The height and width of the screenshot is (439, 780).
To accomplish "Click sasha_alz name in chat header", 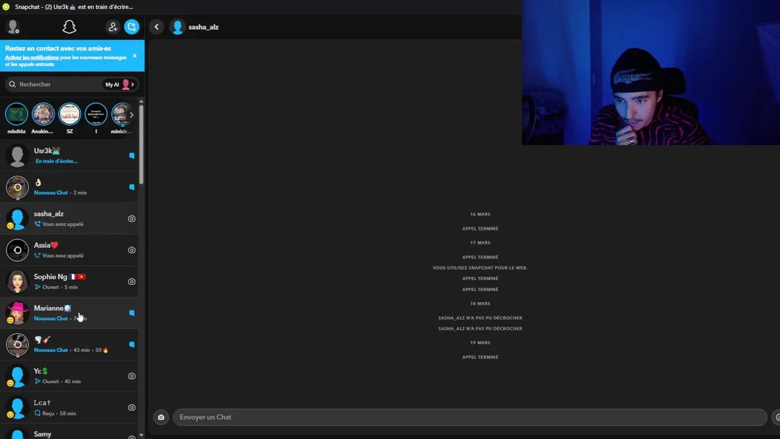I will tap(204, 27).
